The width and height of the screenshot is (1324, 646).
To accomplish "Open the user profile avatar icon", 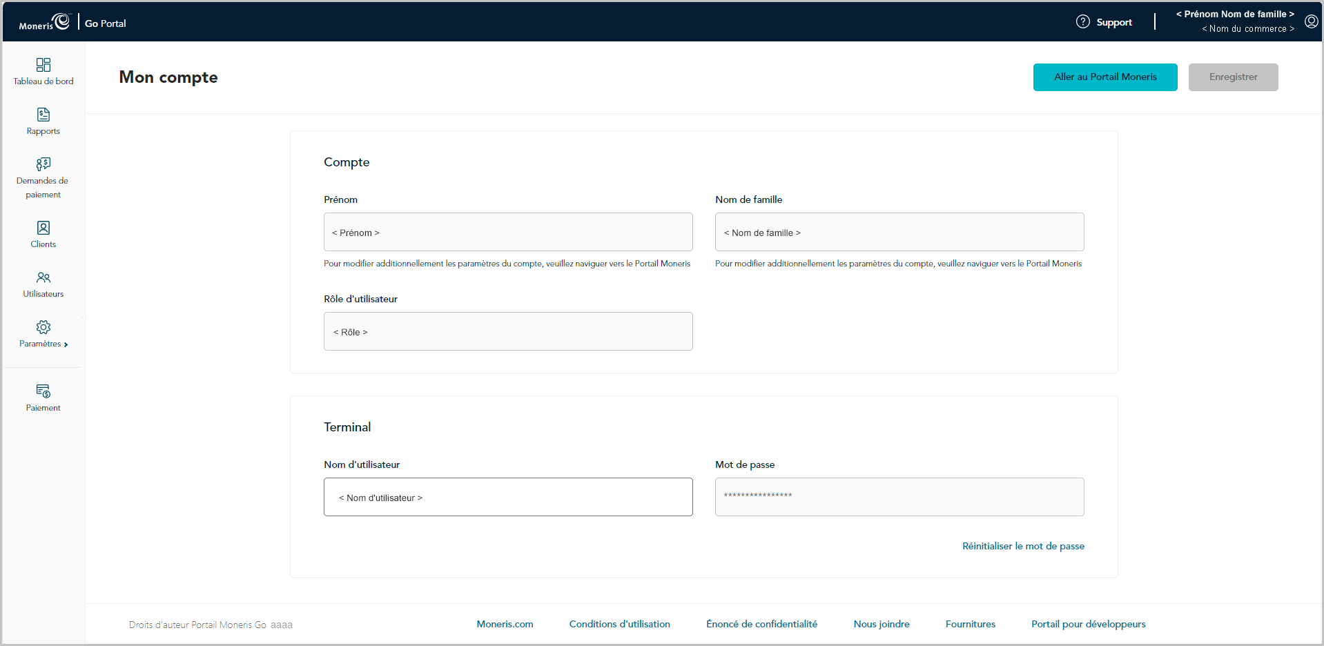I will coord(1311,21).
